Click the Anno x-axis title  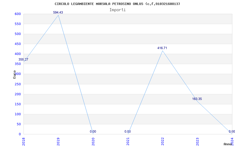(228, 144)
